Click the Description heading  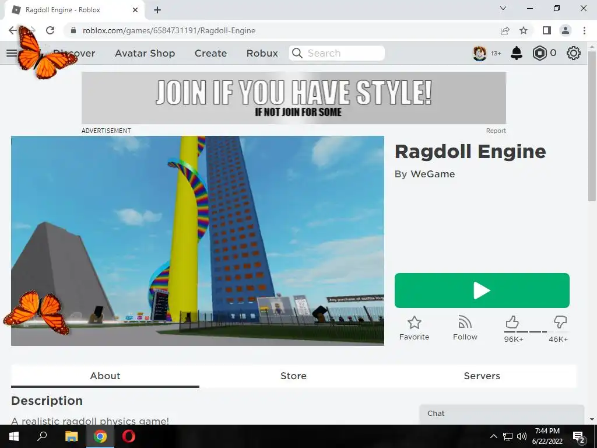pos(47,401)
